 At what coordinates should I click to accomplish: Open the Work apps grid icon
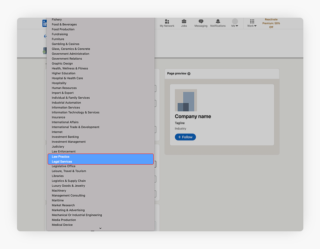[x=252, y=21]
